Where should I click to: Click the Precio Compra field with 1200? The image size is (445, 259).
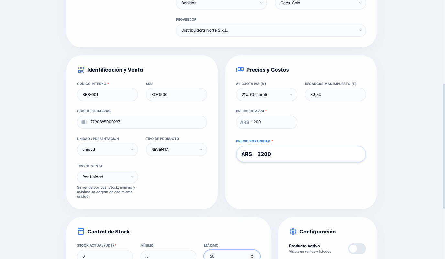tap(266, 122)
